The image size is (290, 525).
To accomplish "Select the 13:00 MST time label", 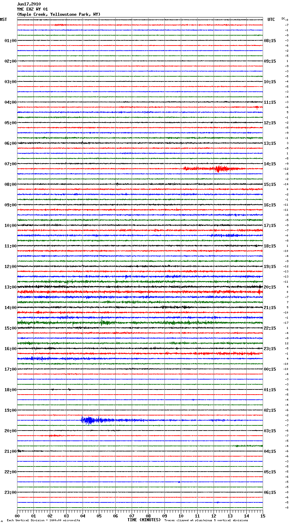I will click(10, 287).
